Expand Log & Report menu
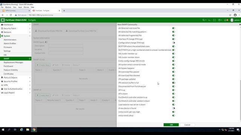This screenshot has height=135, width=241. (x=16, y=93)
